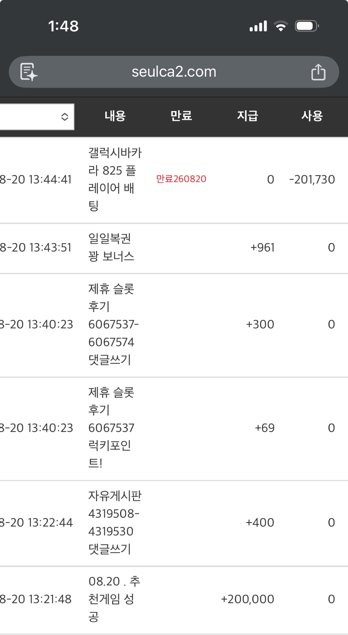Tap the red 만료260820 expiry label
Image resolution: width=348 pixels, height=635 pixels.
181,179
